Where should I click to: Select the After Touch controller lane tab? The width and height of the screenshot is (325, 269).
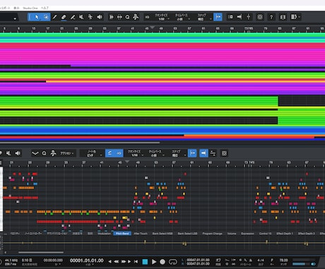click(141, 234)
